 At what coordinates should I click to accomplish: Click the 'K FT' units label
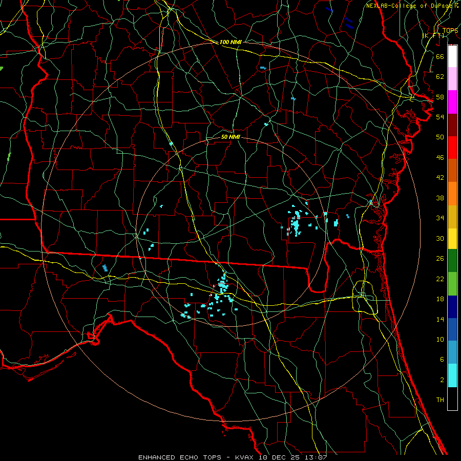click(x=433, y=35)
